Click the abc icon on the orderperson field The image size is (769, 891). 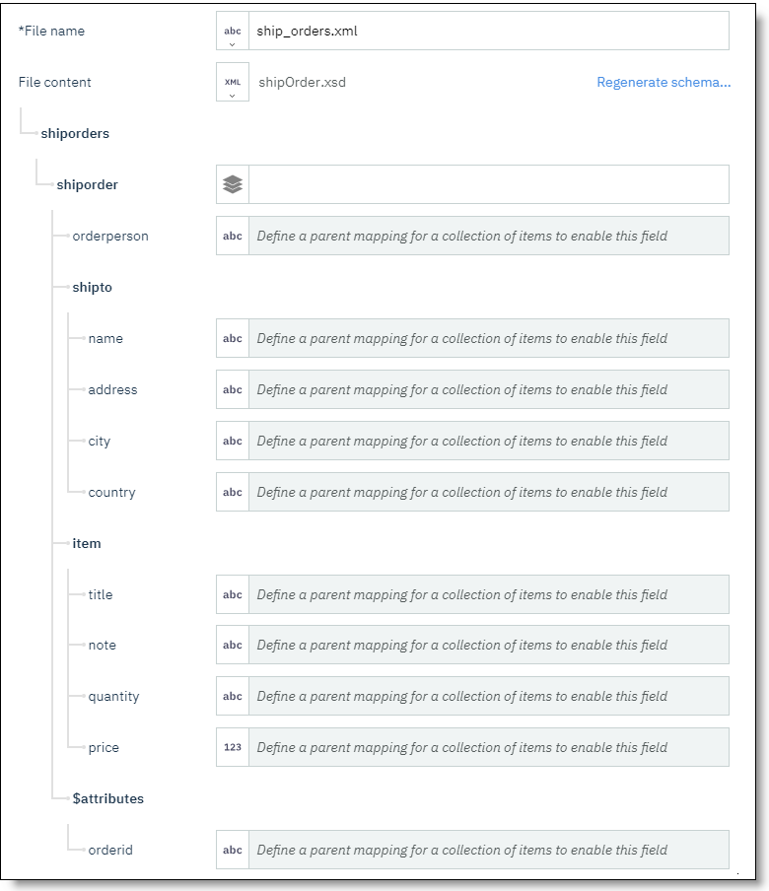tap(232, 236)
